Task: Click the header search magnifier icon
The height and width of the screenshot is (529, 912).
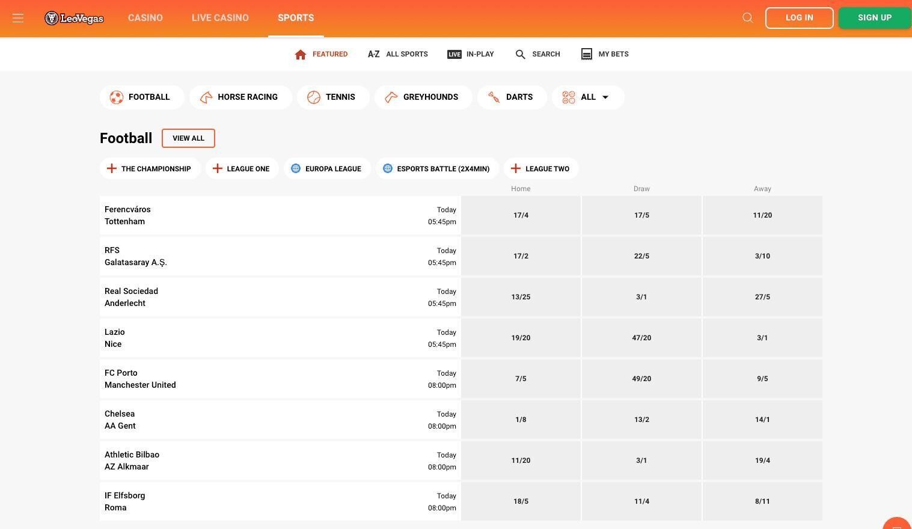Action: tap(748, 18)
